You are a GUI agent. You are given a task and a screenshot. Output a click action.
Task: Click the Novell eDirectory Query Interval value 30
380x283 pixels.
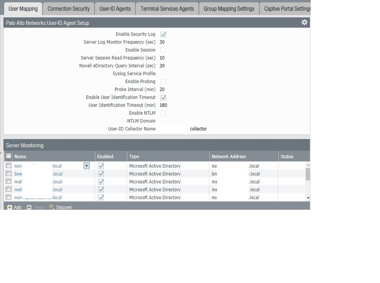coord(162,66)
